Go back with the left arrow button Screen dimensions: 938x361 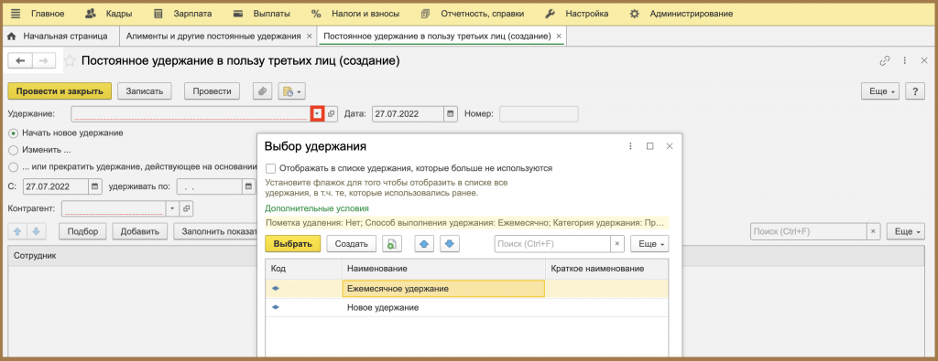(x=20, y=61)
